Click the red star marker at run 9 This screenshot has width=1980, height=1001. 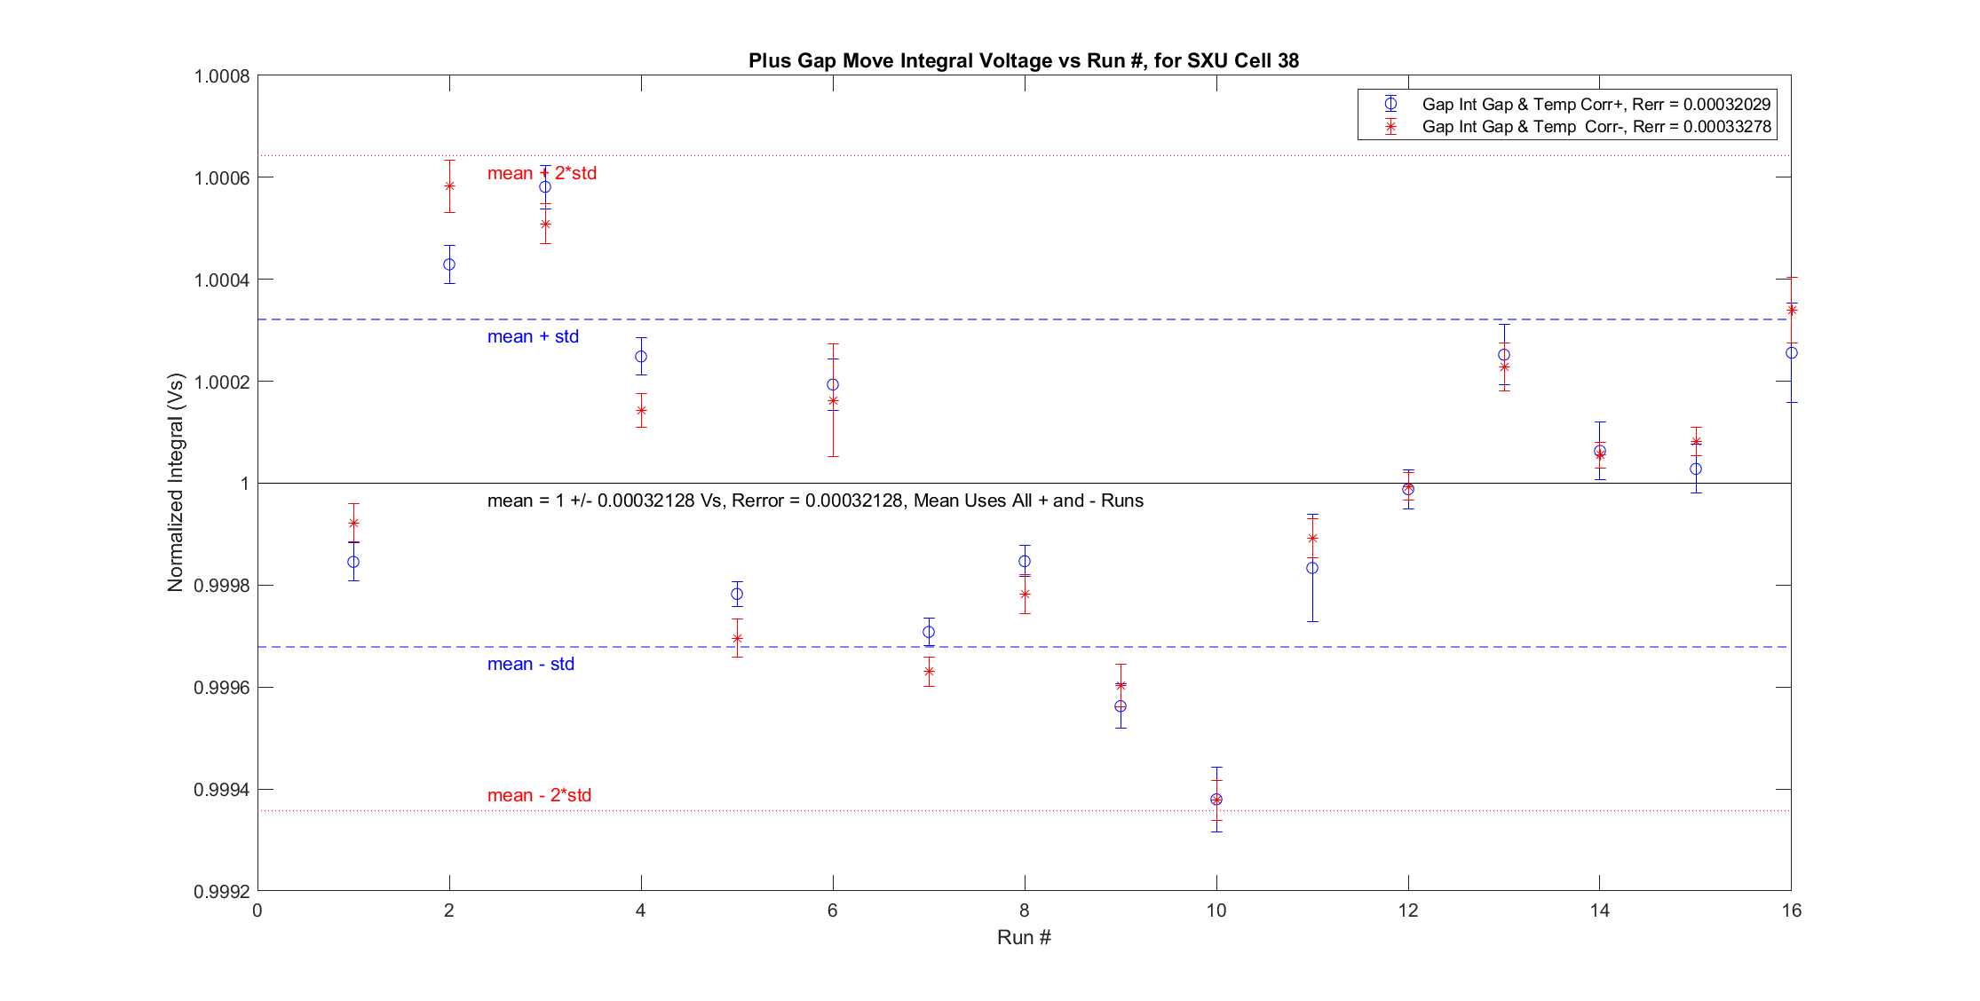click(1121, 685)
